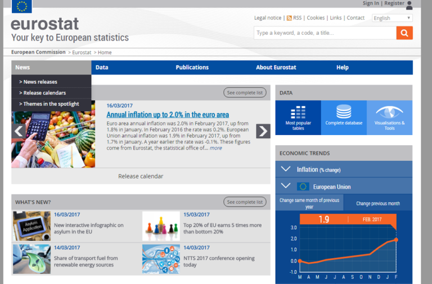This screenshot has height=284, width=432.
Task: Open NTTS 2017 conference opening today article
Action: 219,262
